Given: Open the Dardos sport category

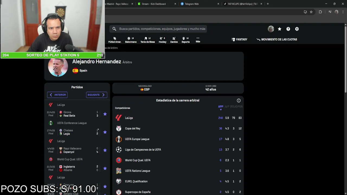Looking at the screenshot, I should [174, 40].
